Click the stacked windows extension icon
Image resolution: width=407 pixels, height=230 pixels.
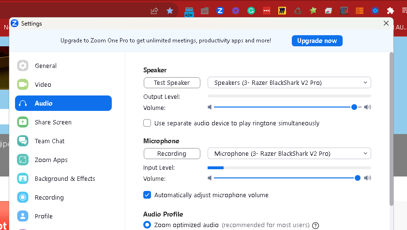328,11
